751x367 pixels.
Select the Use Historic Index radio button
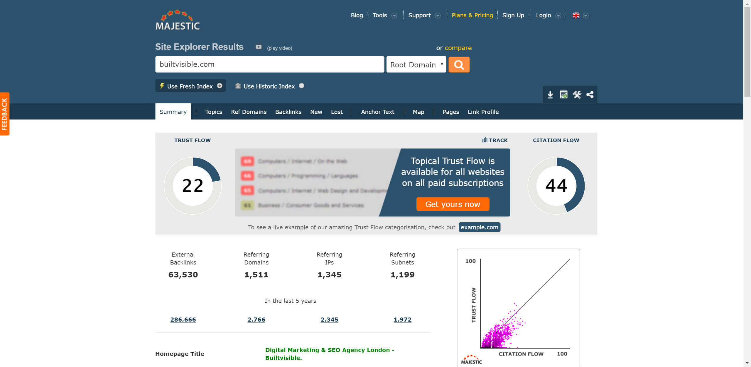pyautogui.click(x=301, y=86)
